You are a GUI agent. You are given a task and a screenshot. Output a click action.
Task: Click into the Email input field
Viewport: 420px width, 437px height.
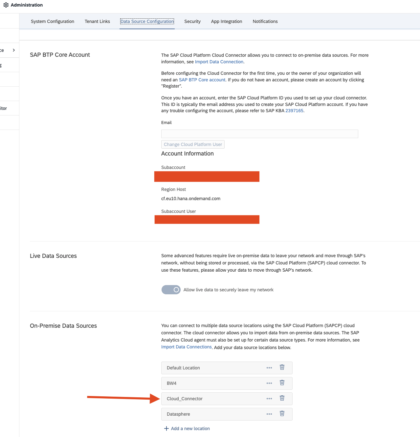[259, 134]
